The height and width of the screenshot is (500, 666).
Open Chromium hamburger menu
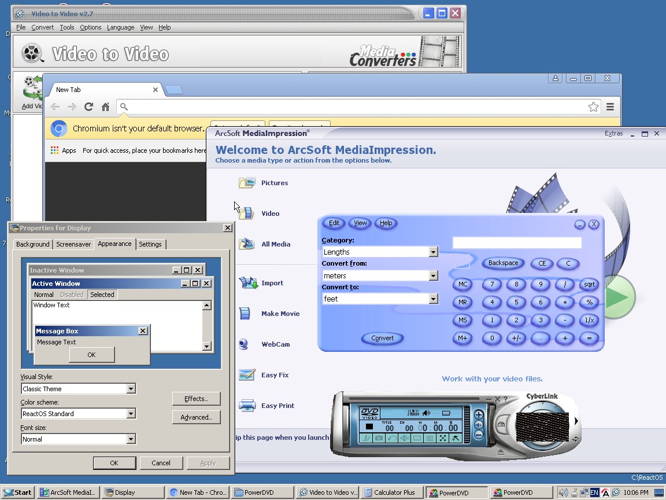click(610, 106)
